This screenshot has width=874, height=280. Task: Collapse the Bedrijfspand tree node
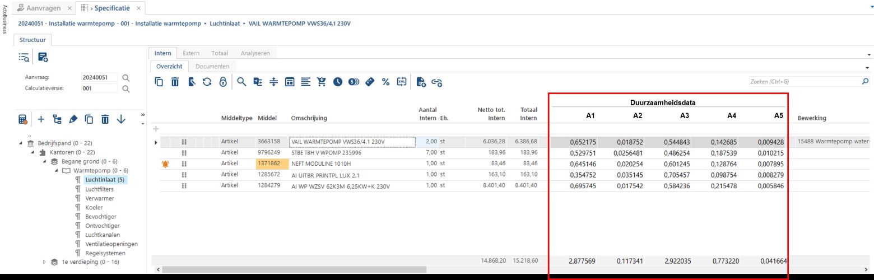pyautogui.click(x=22, y=143)
